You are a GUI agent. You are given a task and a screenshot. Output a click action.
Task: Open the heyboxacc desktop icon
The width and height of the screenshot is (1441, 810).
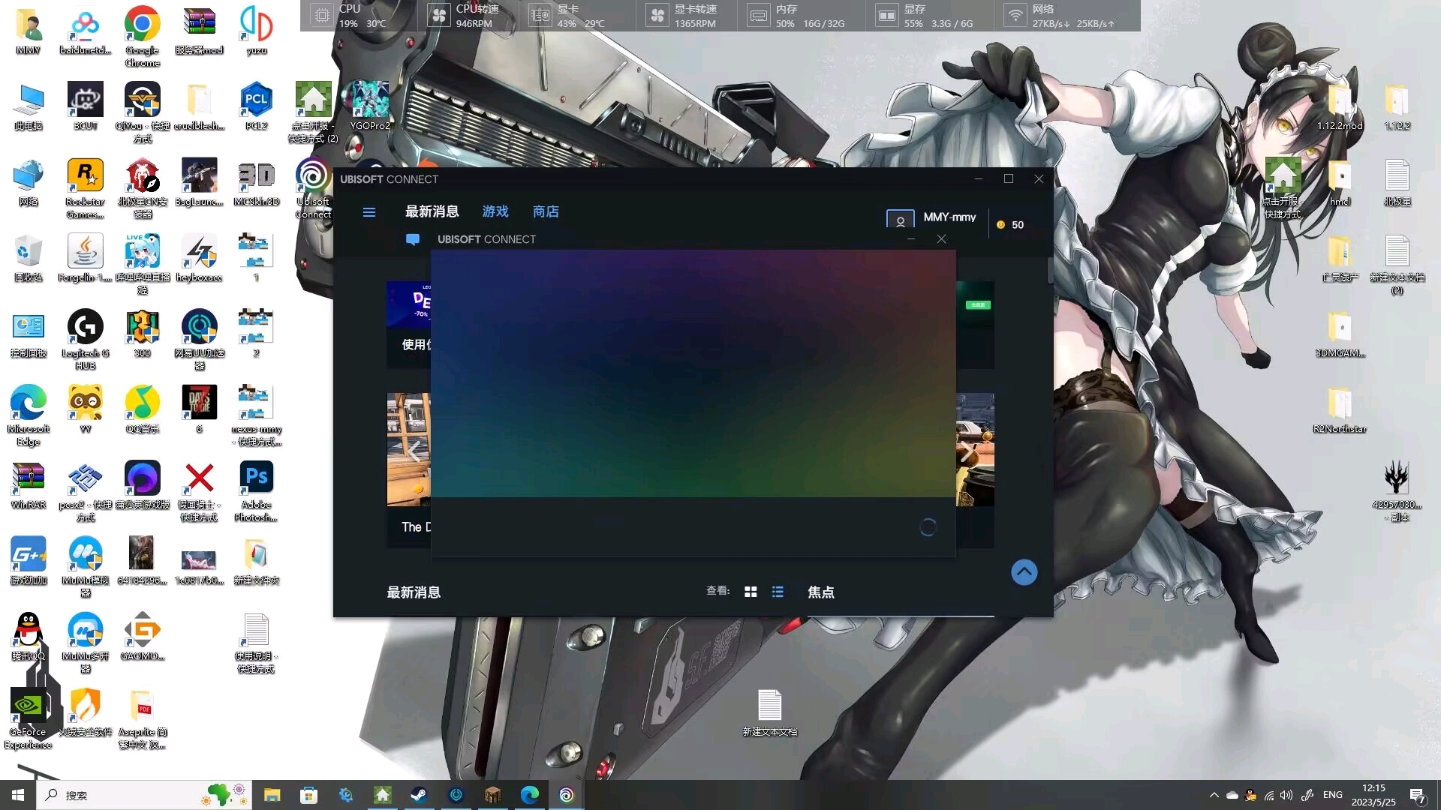[199, 257]
